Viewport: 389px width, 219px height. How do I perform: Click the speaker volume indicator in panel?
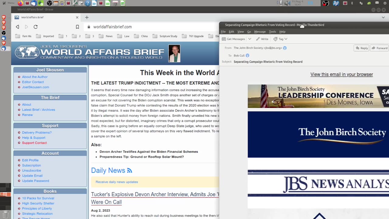tap(287, 3)
